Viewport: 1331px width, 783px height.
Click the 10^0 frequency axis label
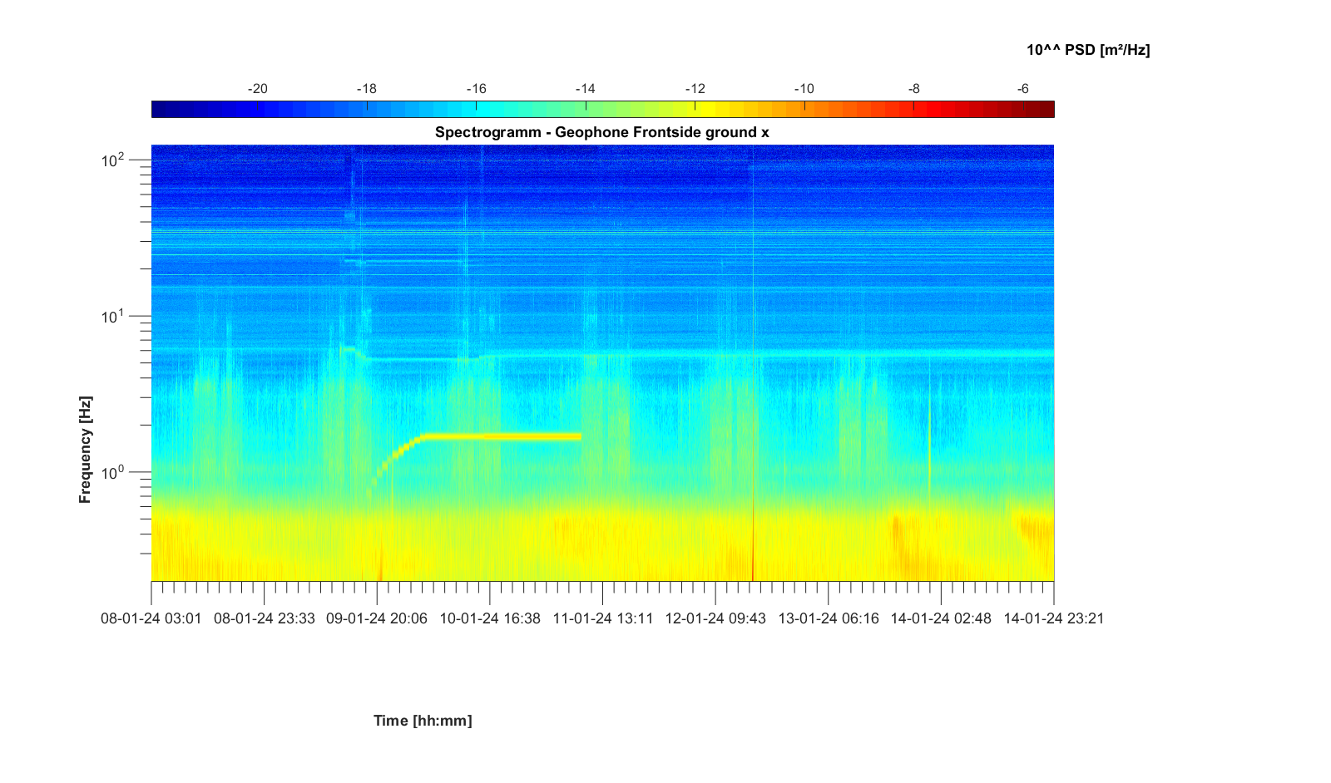pyautogui.click(x=113, y=472)
